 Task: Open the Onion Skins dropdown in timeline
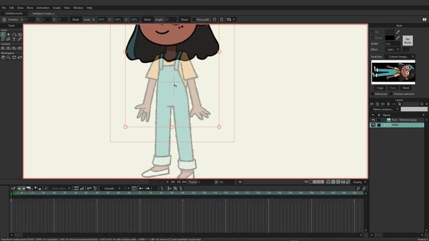pyautogui.click(x=60, y=189)
